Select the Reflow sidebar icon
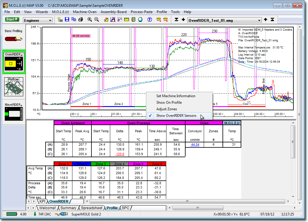308x222 pixels. point(14,86)
